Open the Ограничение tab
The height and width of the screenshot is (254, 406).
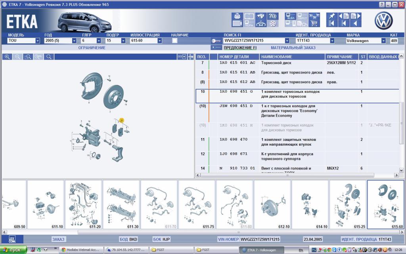[92, 48]
